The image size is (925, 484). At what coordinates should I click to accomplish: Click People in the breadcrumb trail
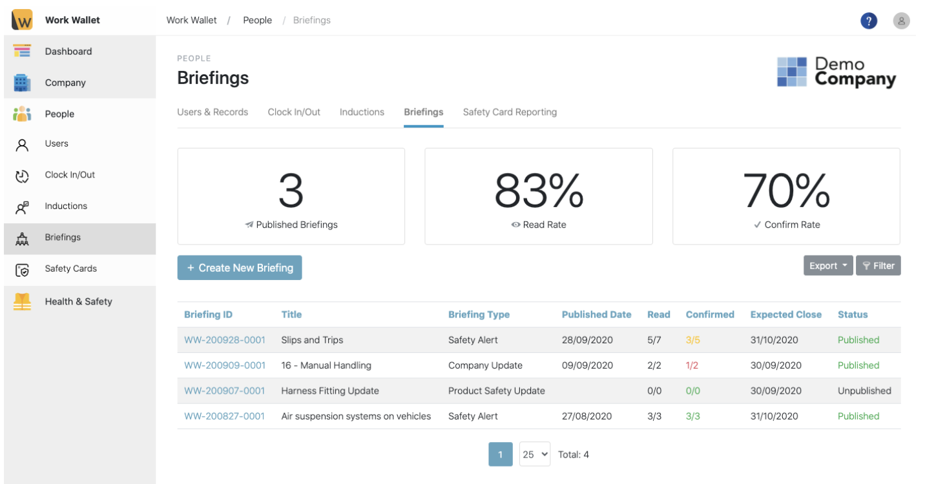pyautogui.click(x=257, y=20)
